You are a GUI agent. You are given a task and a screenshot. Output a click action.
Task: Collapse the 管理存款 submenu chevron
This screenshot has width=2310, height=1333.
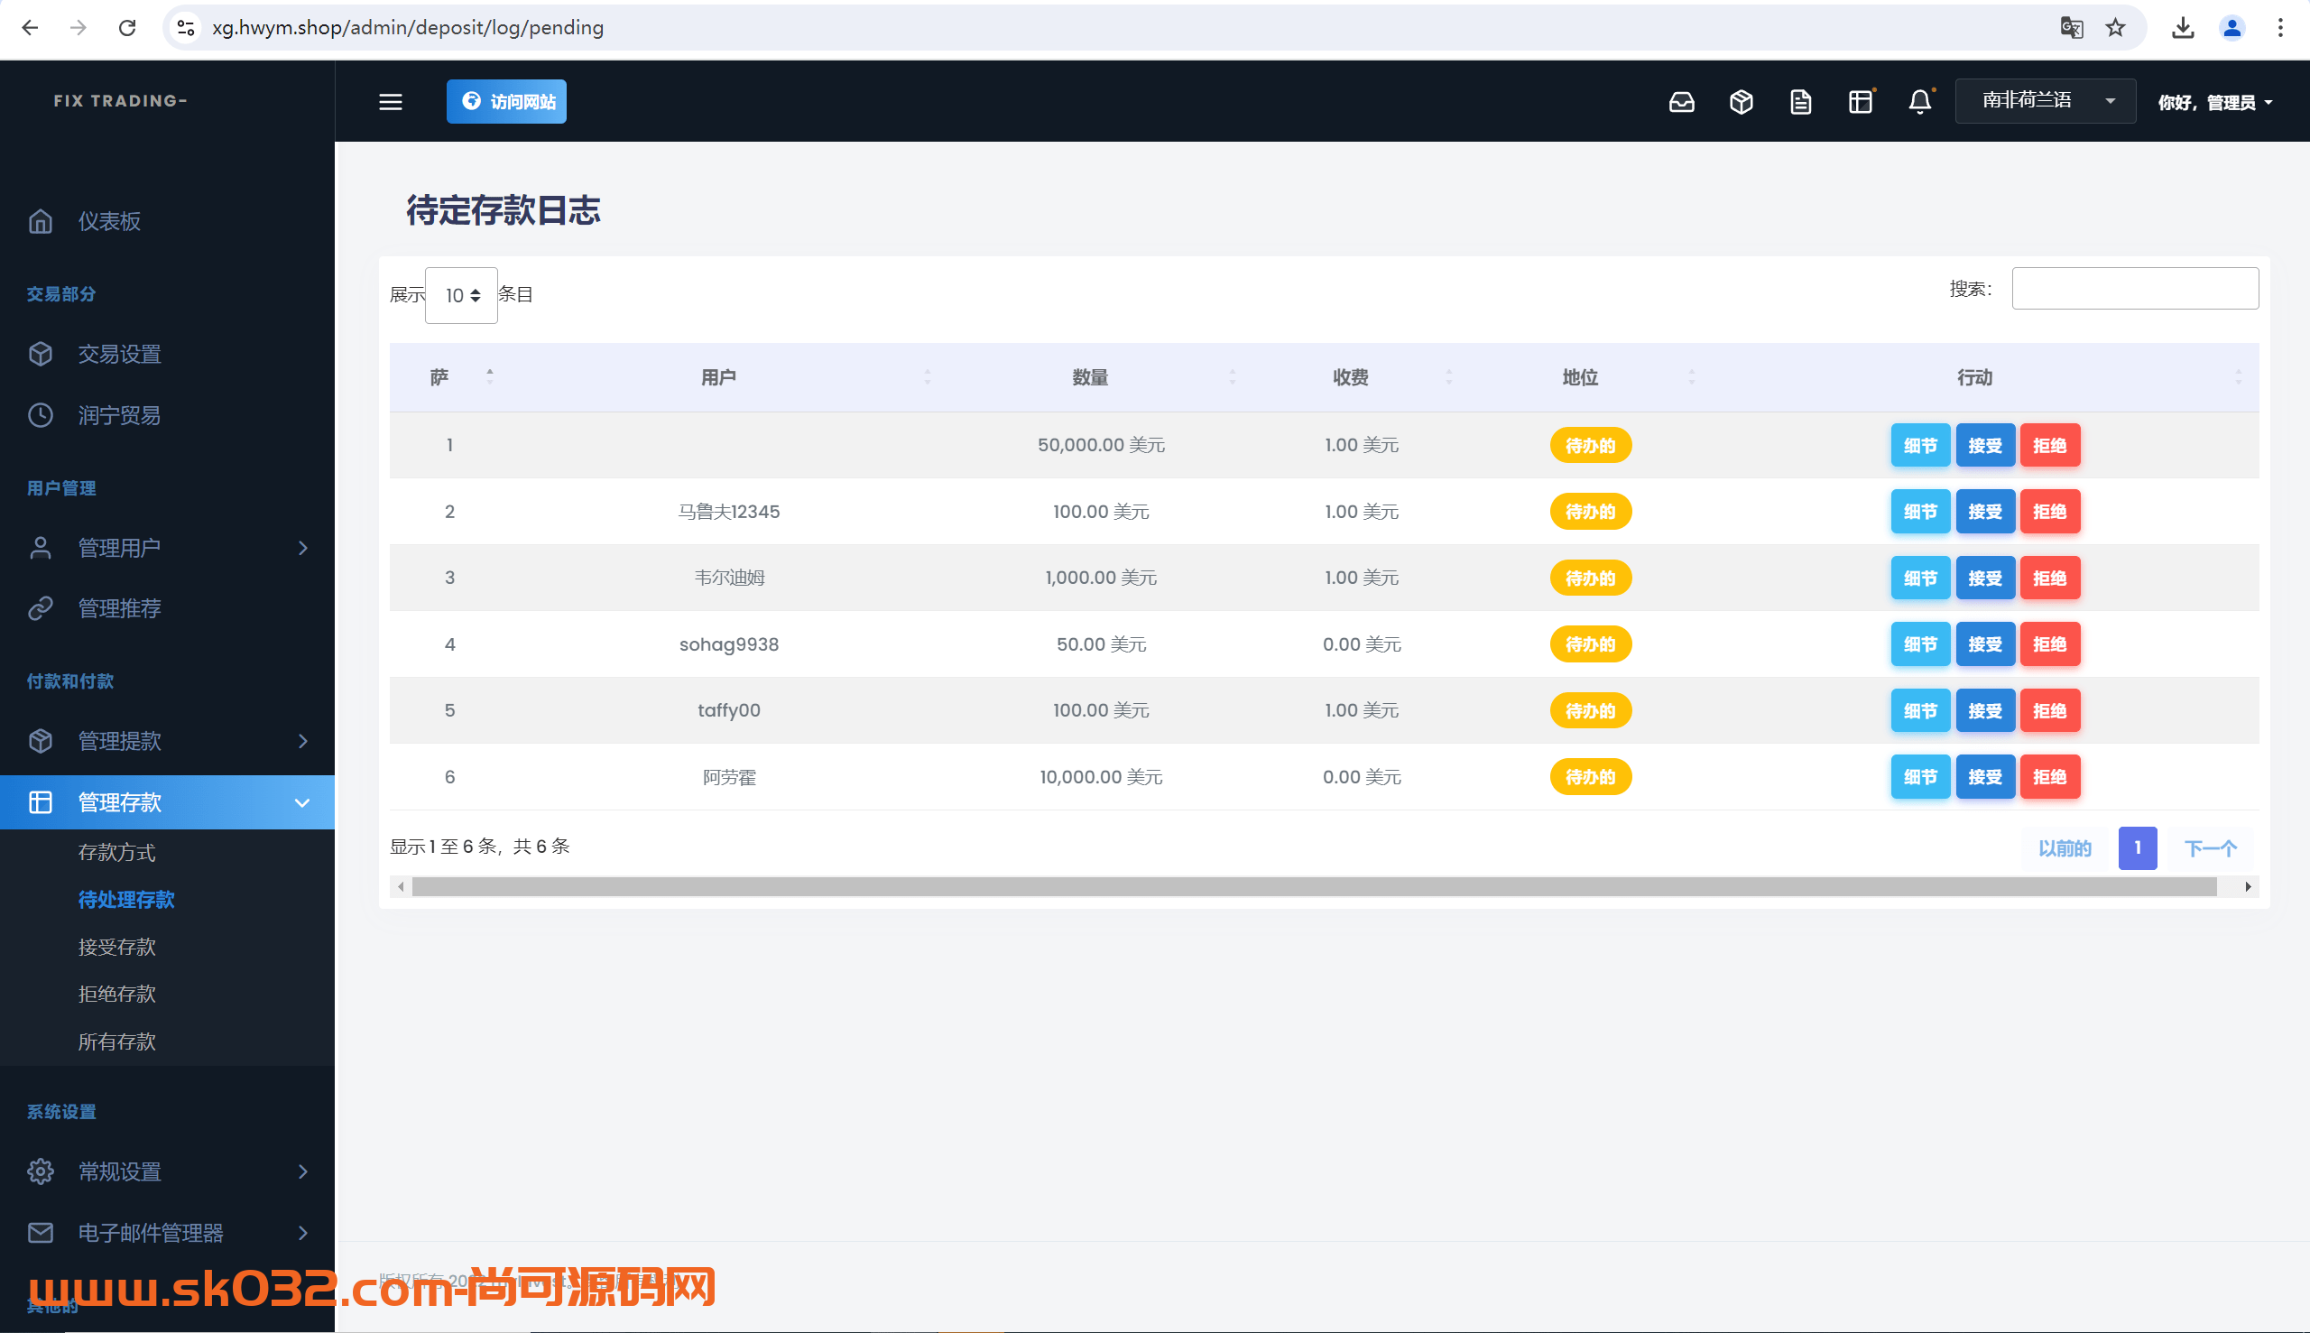302,803
